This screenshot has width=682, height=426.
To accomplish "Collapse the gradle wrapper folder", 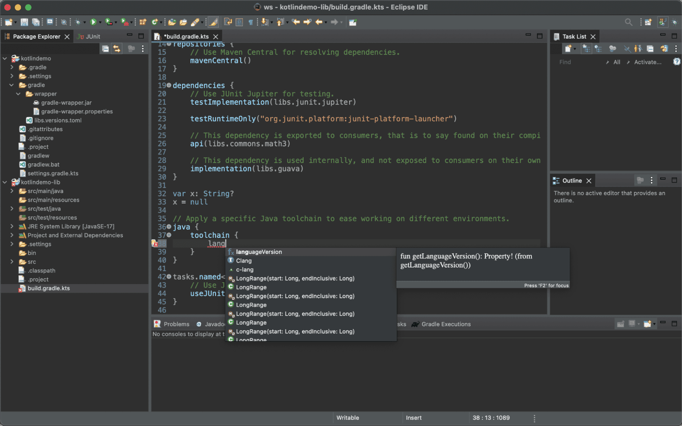I will tap(18, 94).
